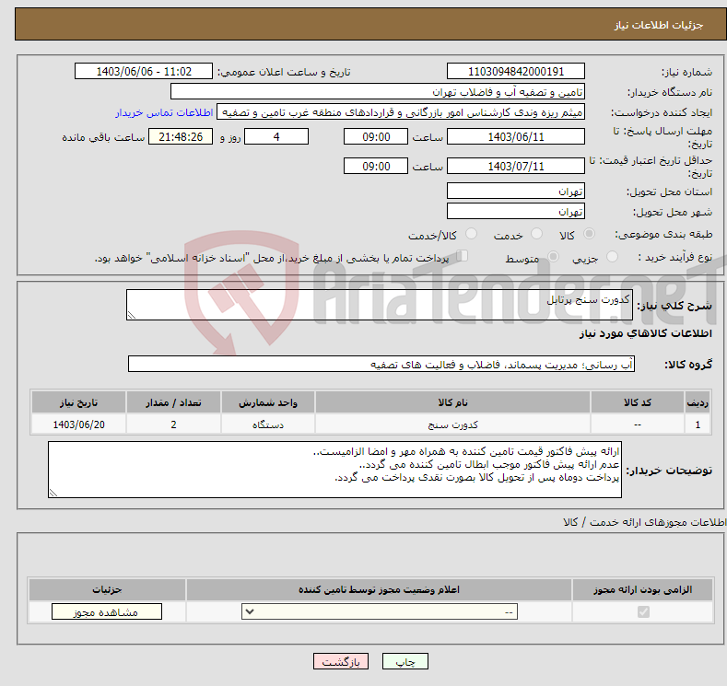The height and width of the screenshot is (686, 727).
Task: Click the شرح کلی نیاز text area
Action: click(x=380, y=305)
